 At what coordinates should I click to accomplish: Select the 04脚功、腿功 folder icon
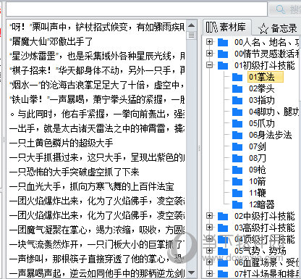tap(237, 112)
